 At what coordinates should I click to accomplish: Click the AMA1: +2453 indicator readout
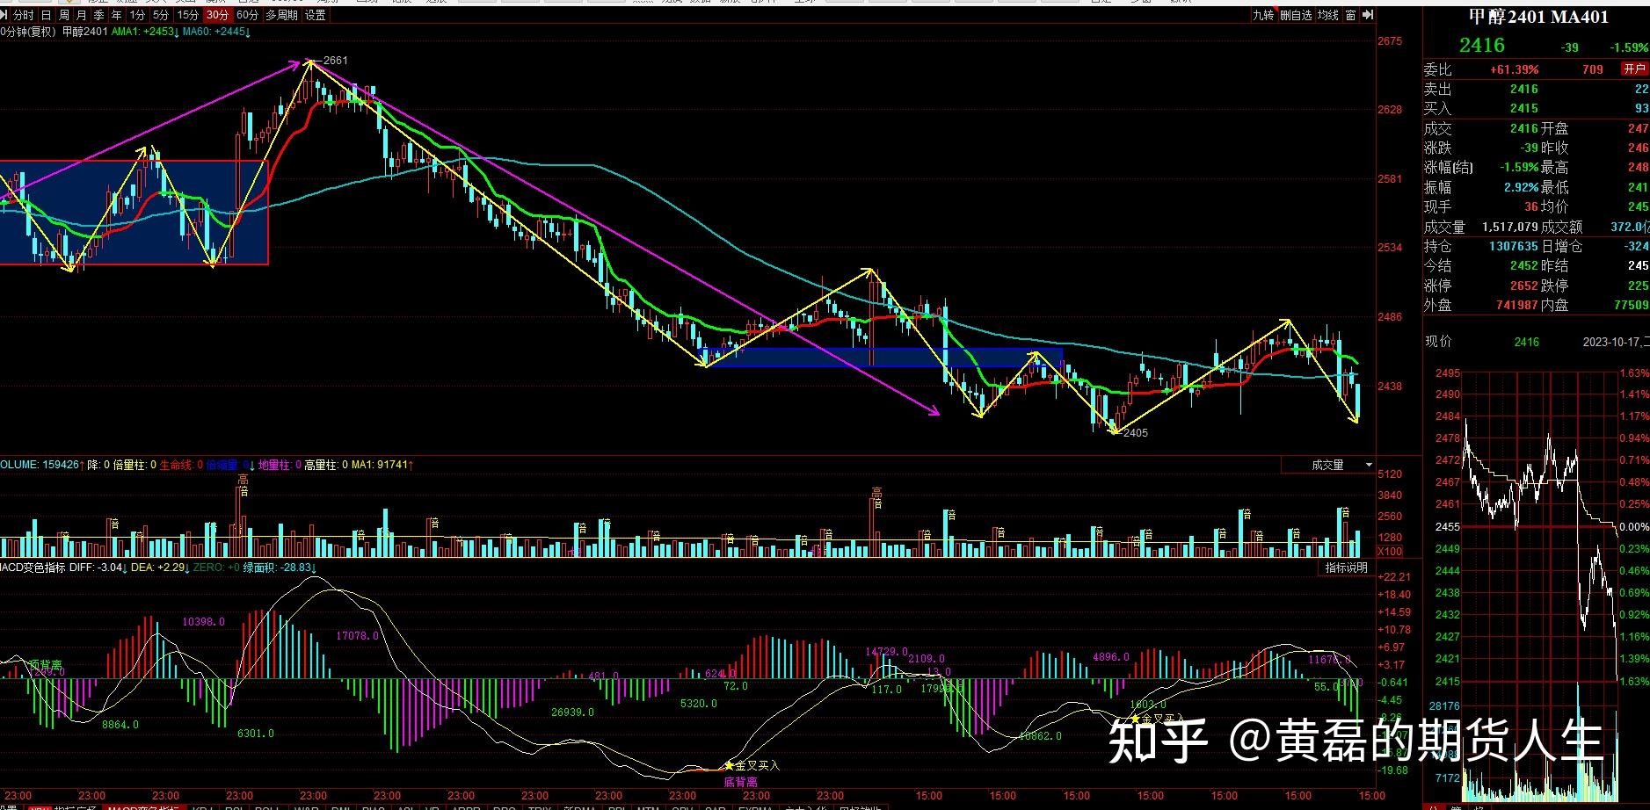point(146,32)
